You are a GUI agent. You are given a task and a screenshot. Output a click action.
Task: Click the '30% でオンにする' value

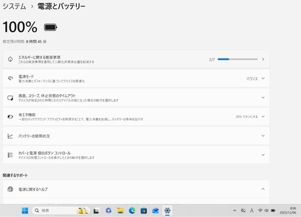pyautogui.click(x=246, y=117)
